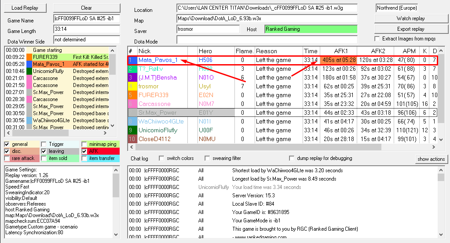Sort player table by Flame. column
The image size is (450, 243).
tap(245, 51)
